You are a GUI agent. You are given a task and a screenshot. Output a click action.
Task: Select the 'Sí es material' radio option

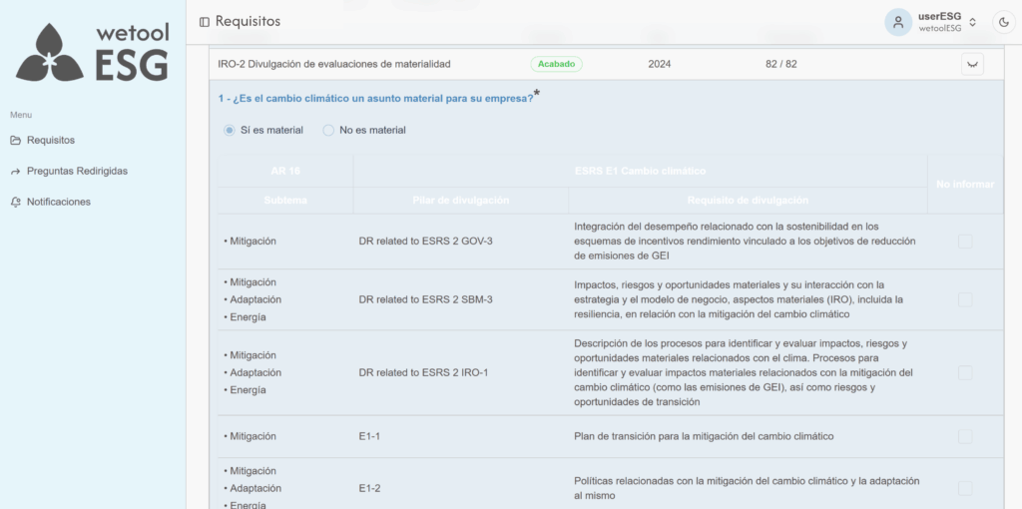click(230, 130)
